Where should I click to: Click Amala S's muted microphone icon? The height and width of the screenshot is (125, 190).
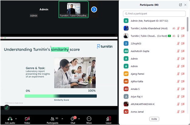coord(178,89)
